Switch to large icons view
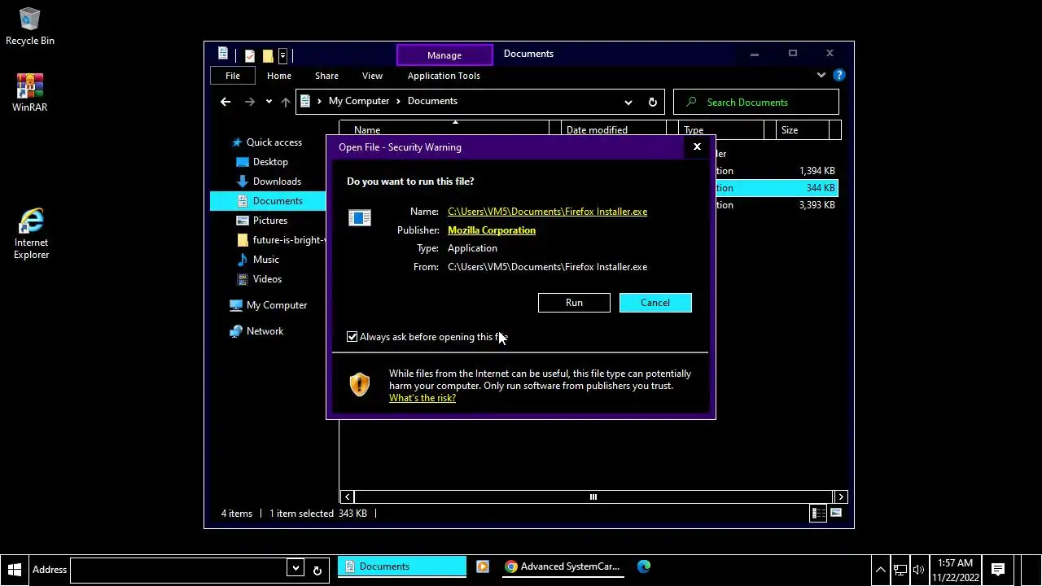This screenshot has width=1042, height=586. pyautogui.click(x=836, y=514)
